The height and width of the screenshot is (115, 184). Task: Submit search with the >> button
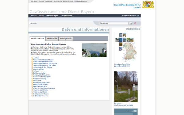(131, 23)
